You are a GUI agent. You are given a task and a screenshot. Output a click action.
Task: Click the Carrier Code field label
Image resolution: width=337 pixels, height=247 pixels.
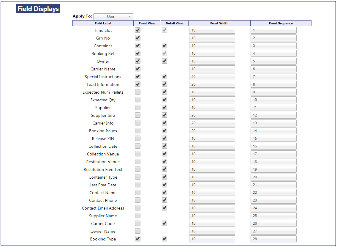pos(103,224)
